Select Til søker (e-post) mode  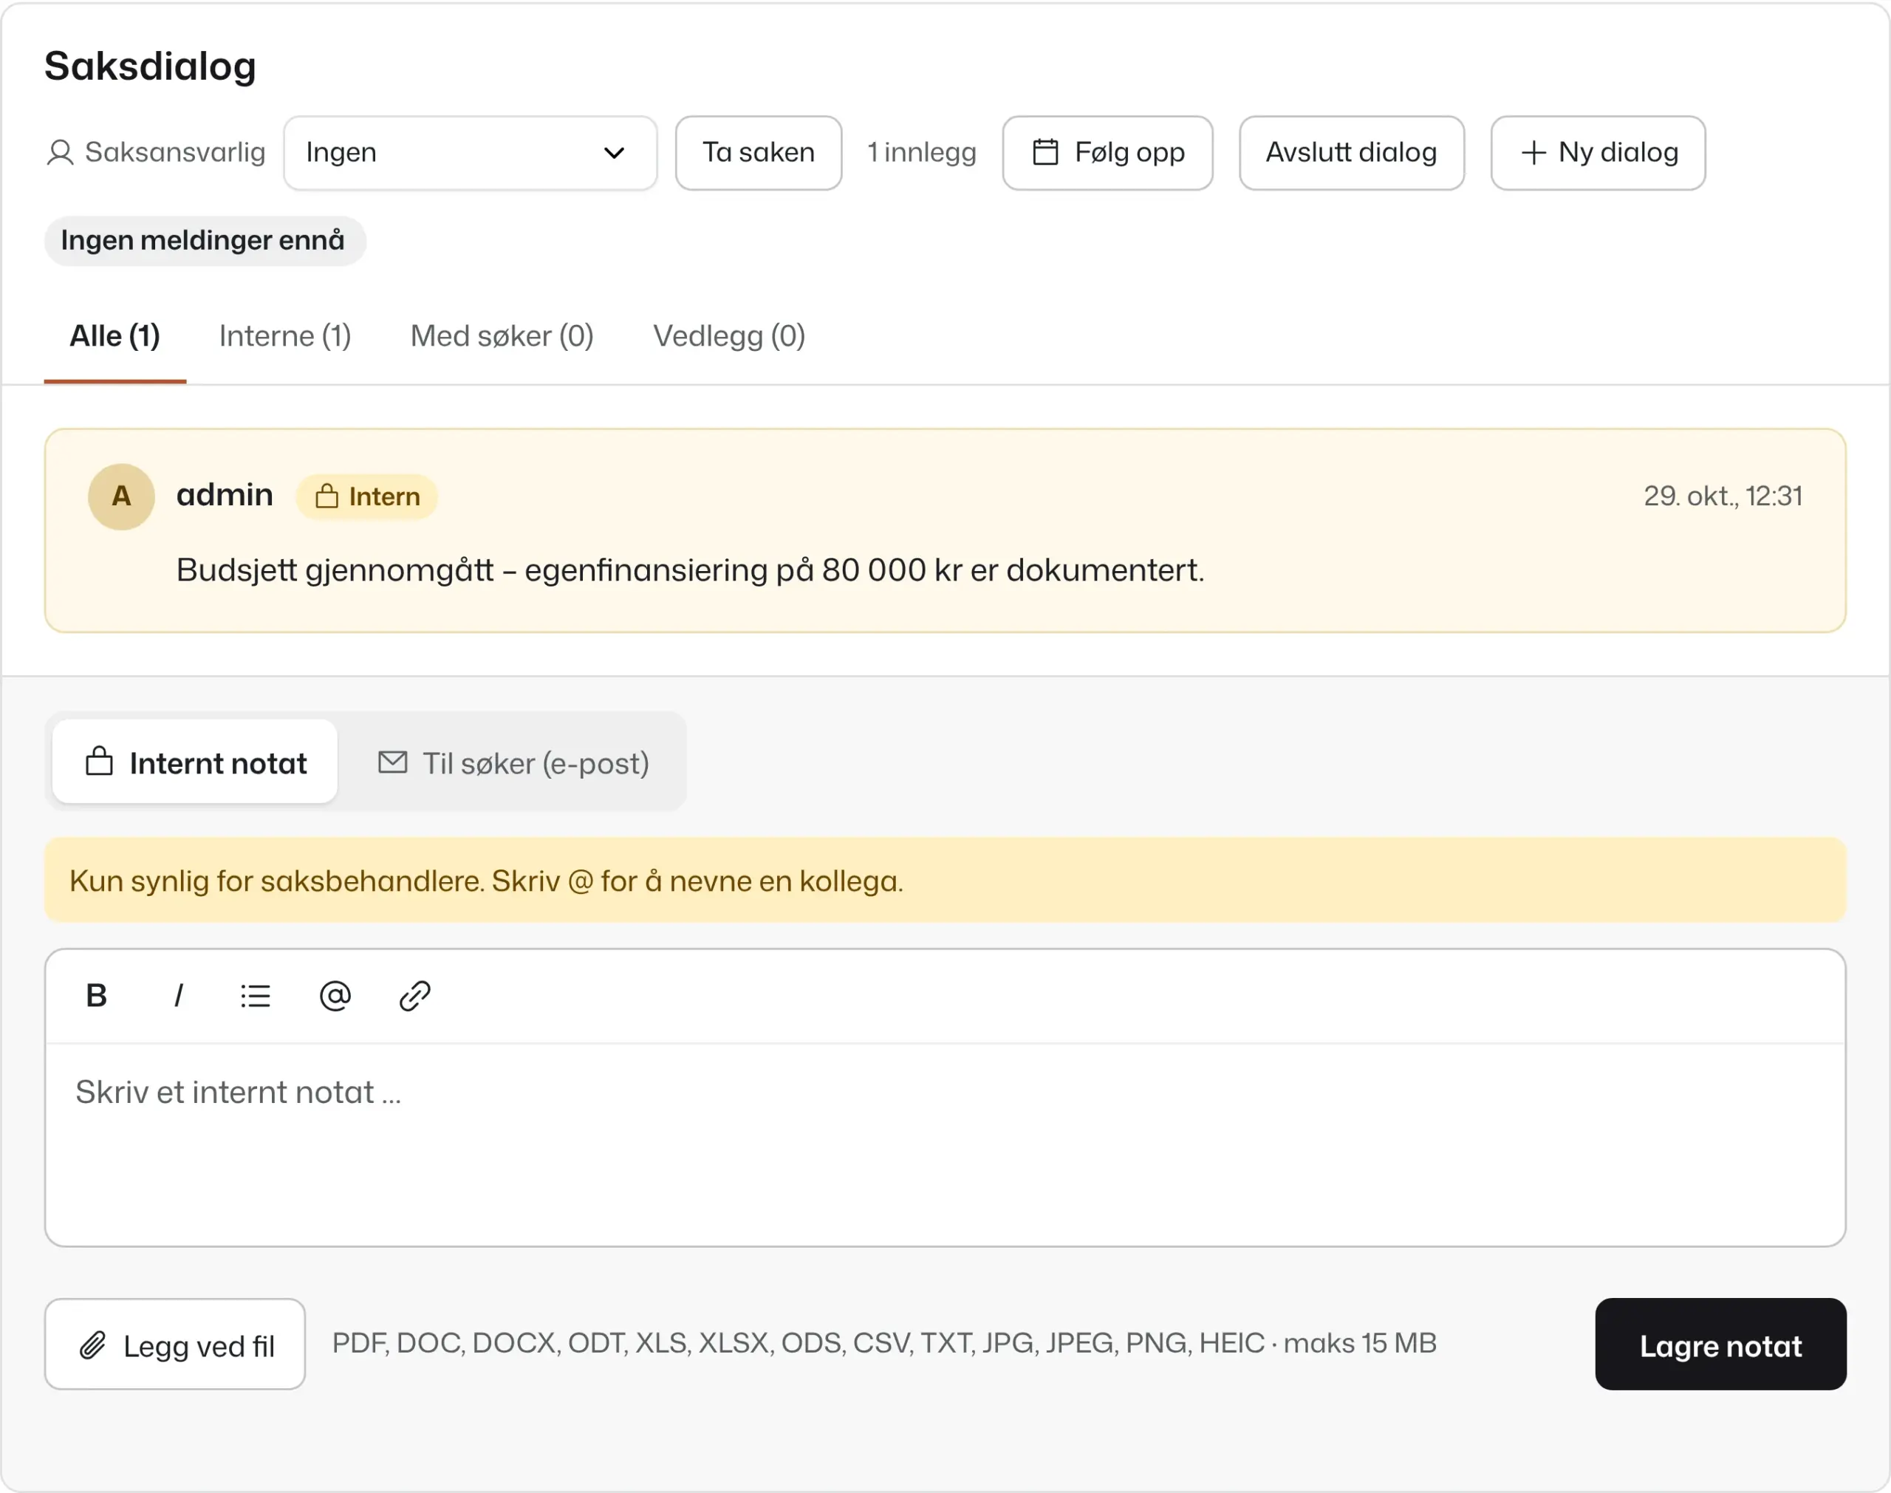click(513, 763)
